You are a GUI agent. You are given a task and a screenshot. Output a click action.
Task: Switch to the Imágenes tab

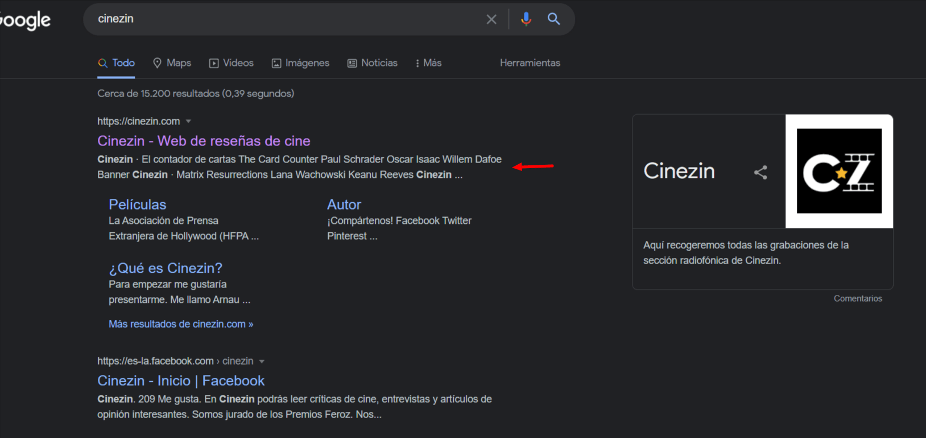pos(300,63)
